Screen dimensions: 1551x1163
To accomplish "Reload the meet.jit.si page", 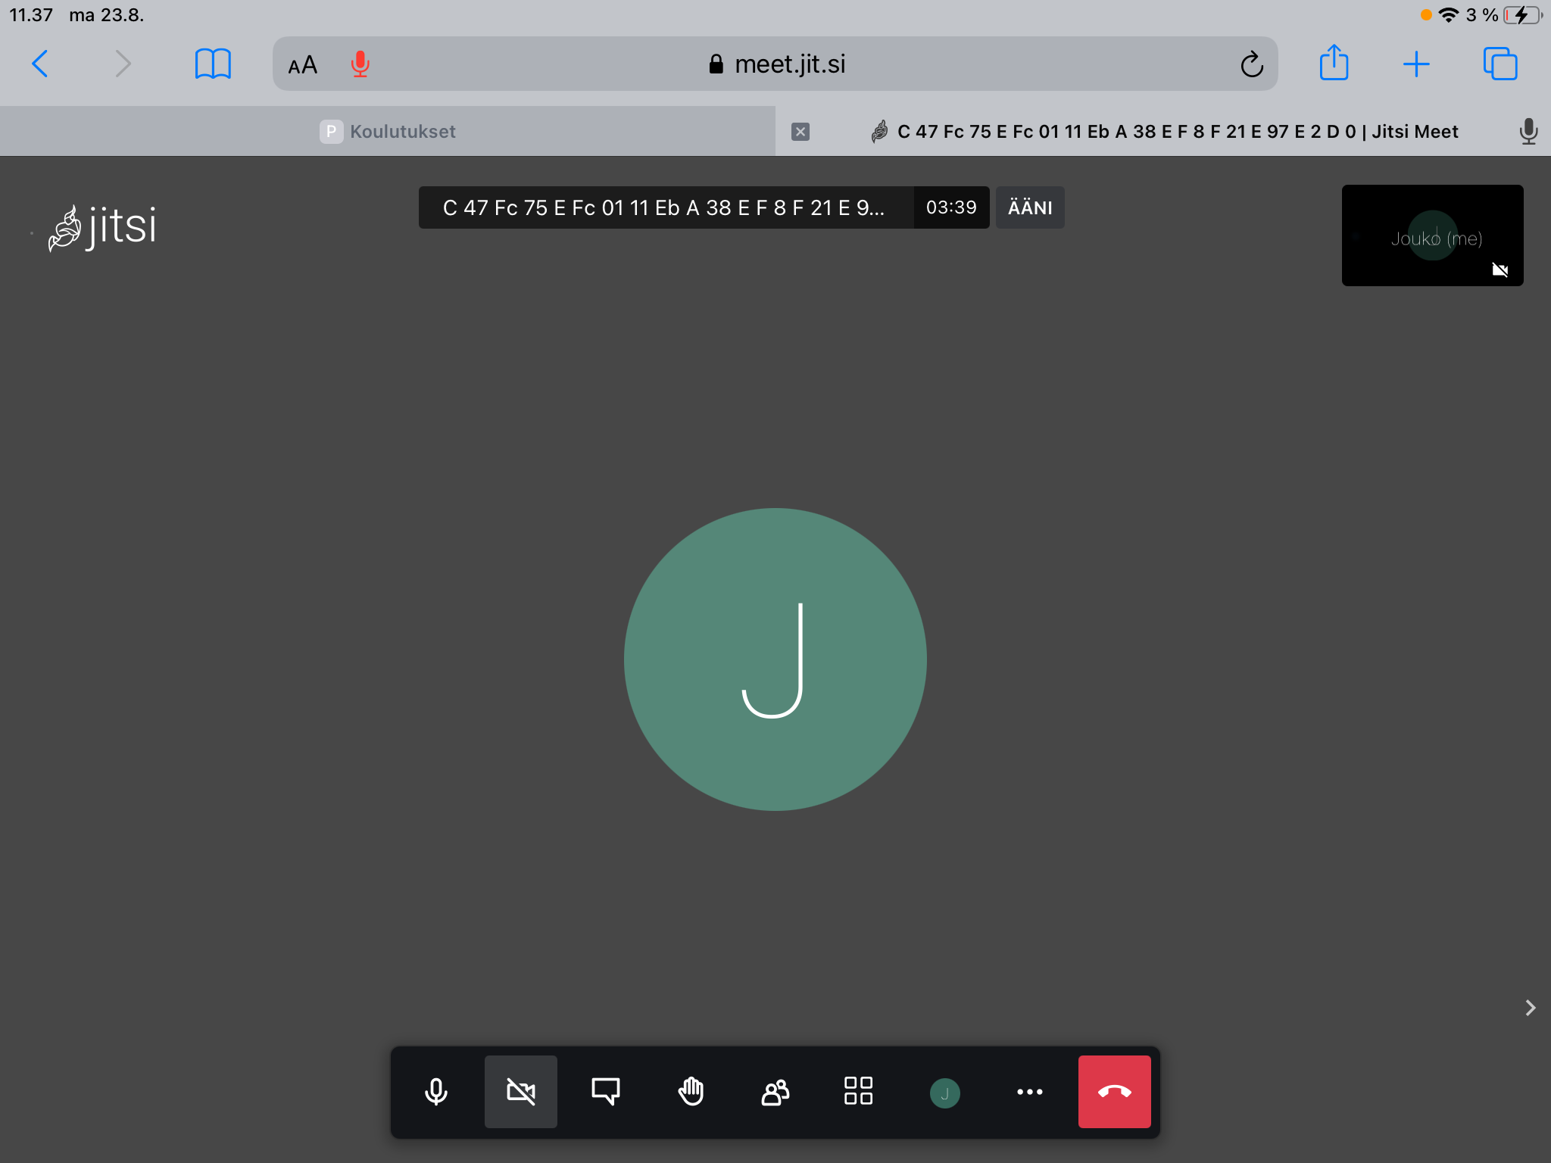I will (1252, 64).
